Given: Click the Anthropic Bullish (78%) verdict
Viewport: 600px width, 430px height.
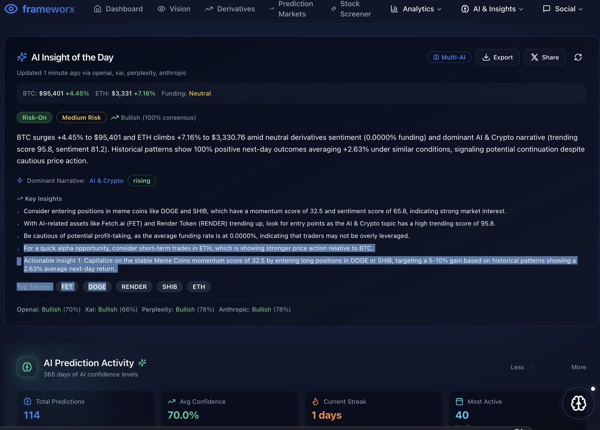Looking at the screenshot, I should click(255, 309).
